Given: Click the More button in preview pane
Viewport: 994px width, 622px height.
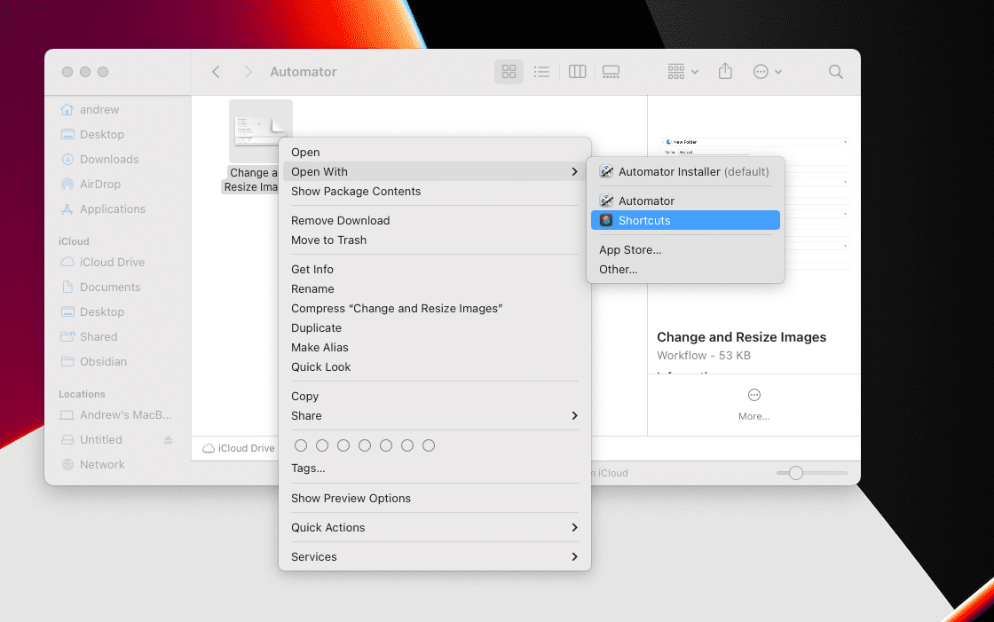Looking at the screenshot, I should coord(753,404).
